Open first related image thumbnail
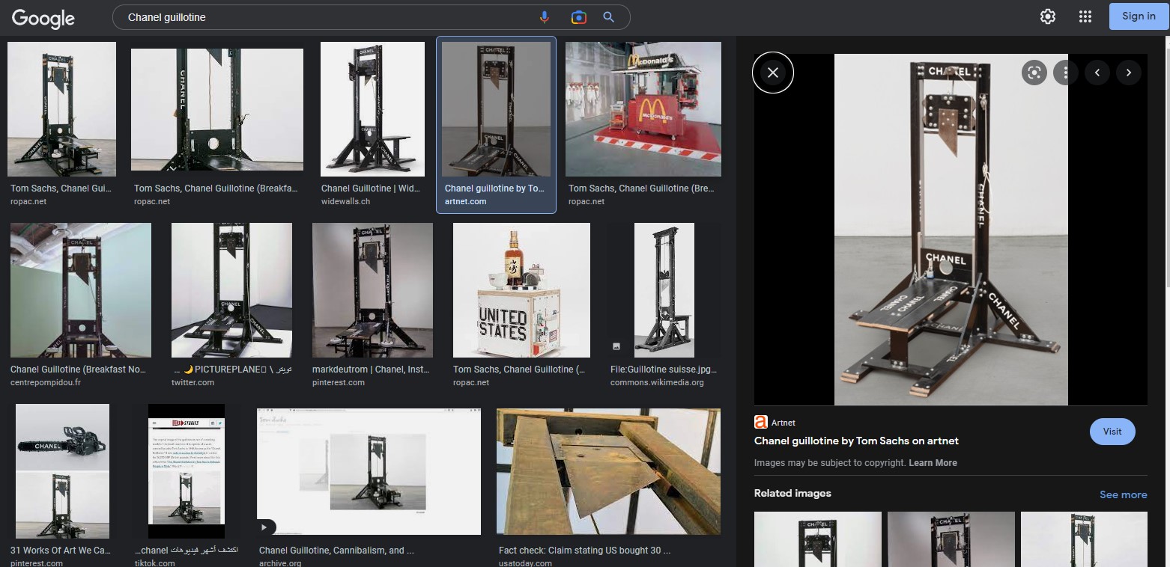This screenshot has height=567, width=1170. [818, 539]
